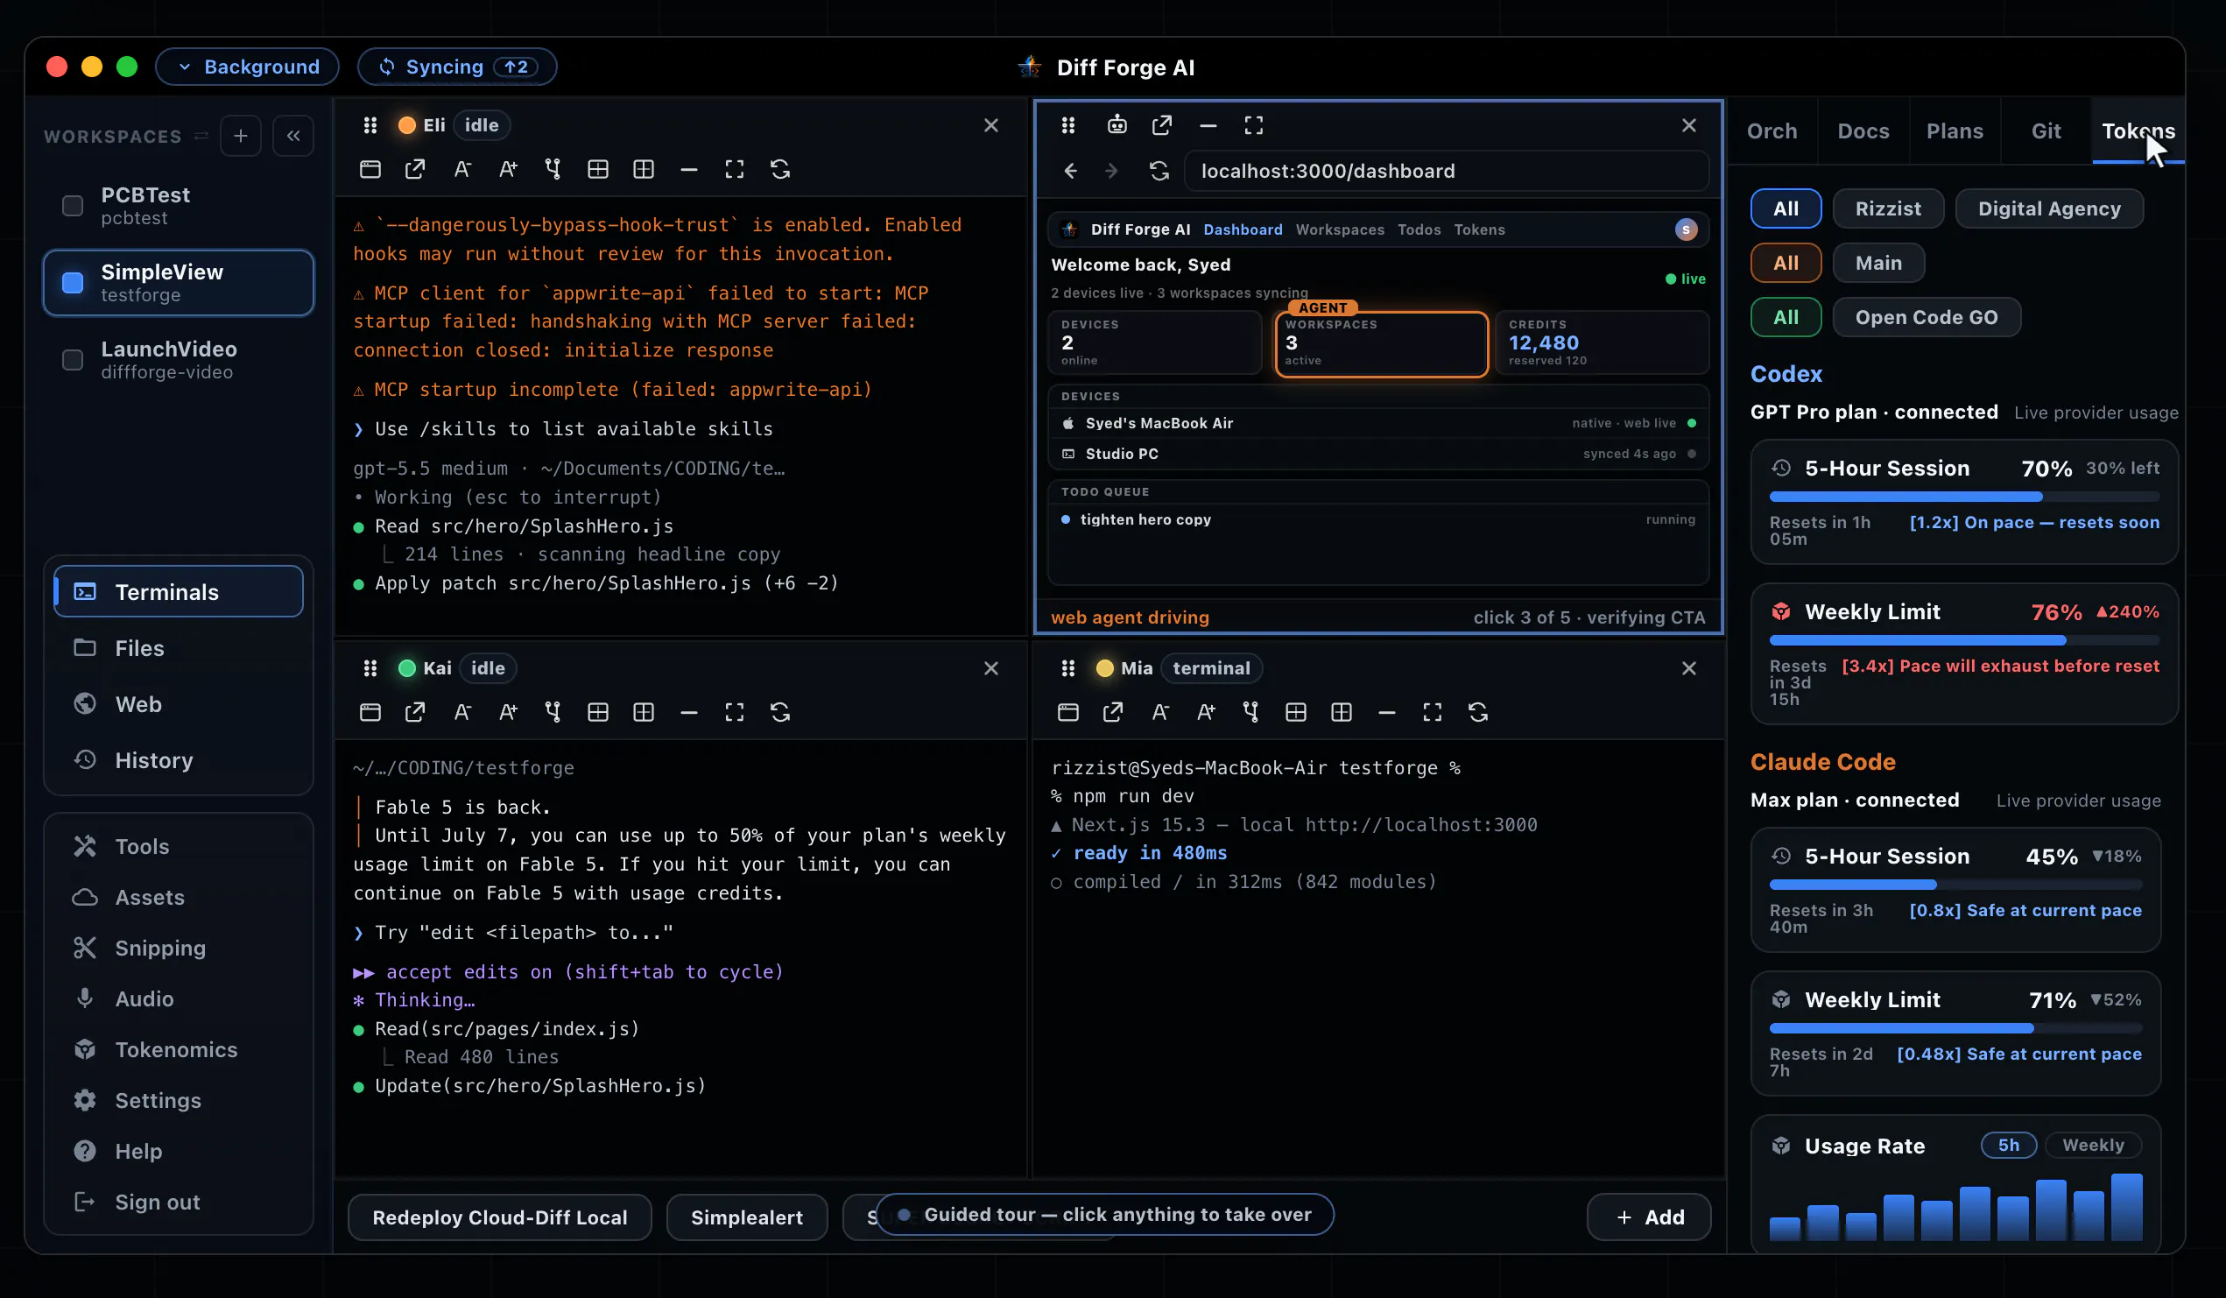Click the robot agent icon in browser pane
The width and height of the screenshot is (2226, 1298).
coord(1117,125)
